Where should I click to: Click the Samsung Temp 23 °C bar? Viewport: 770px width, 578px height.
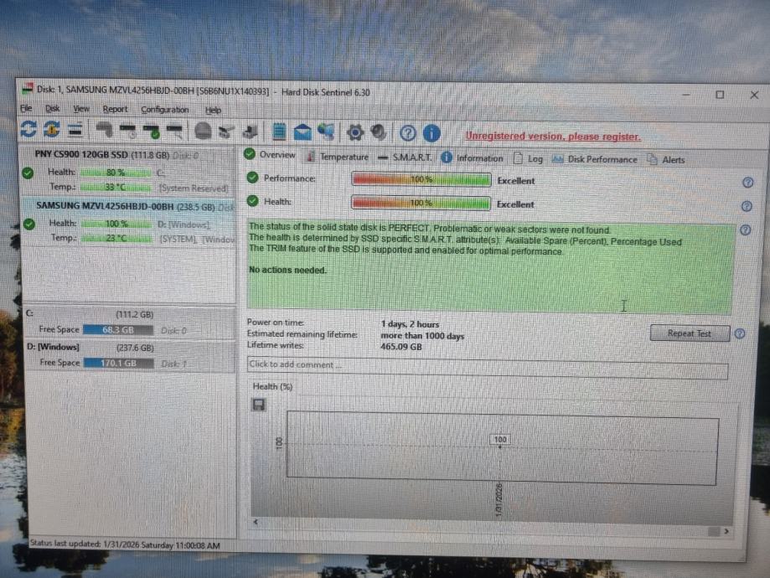(x=116, y=238)
